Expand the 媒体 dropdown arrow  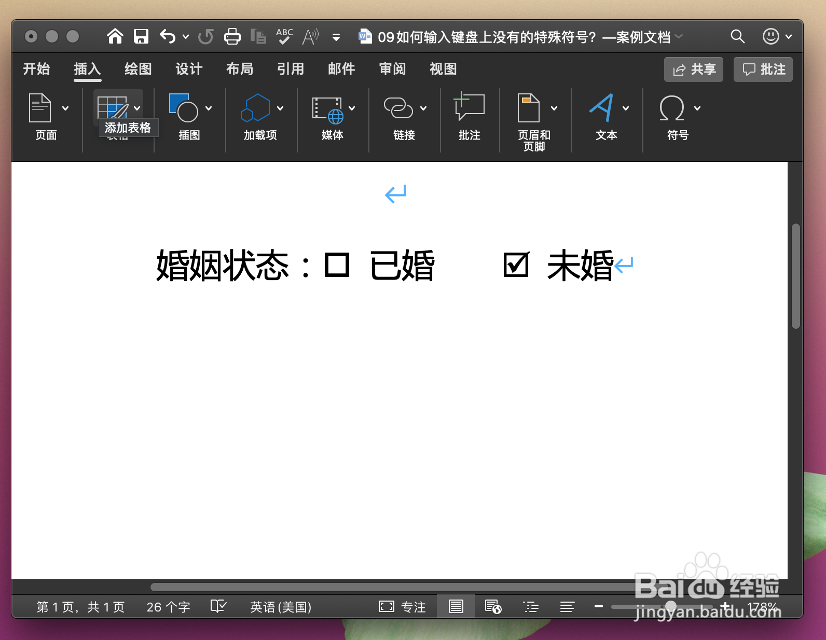tap(352, 108)
